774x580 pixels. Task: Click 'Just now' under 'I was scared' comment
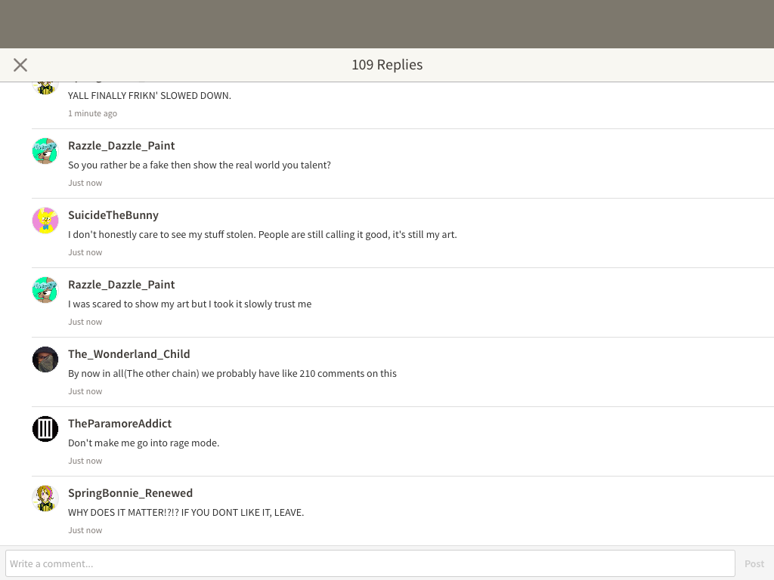pos(85,322)
